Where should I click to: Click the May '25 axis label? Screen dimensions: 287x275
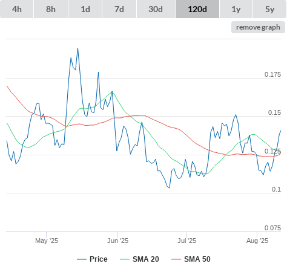point(47,241)
